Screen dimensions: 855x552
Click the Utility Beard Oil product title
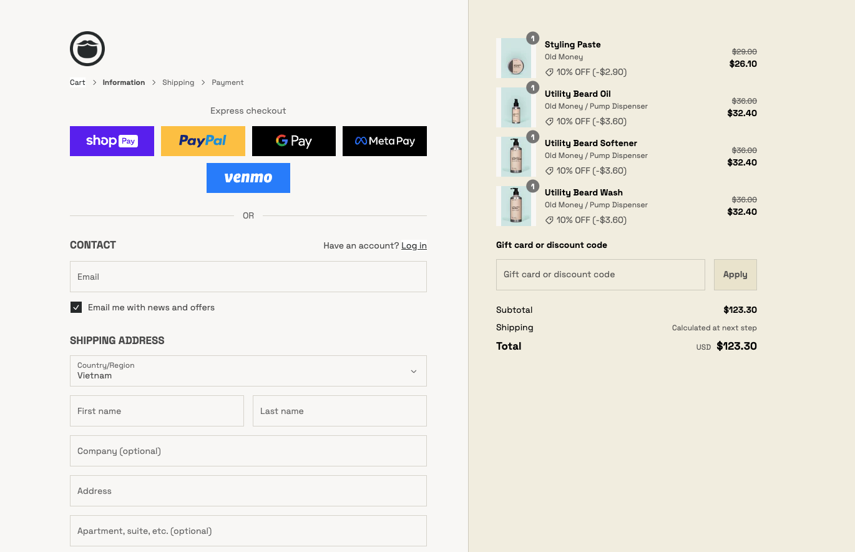[578, 94]
